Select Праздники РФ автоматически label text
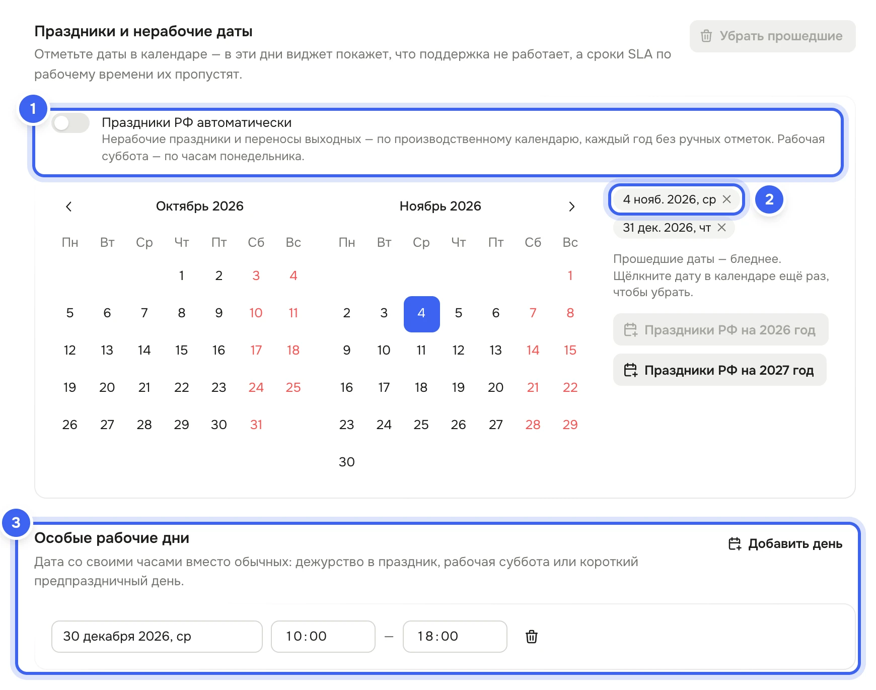 coord(197,123)
